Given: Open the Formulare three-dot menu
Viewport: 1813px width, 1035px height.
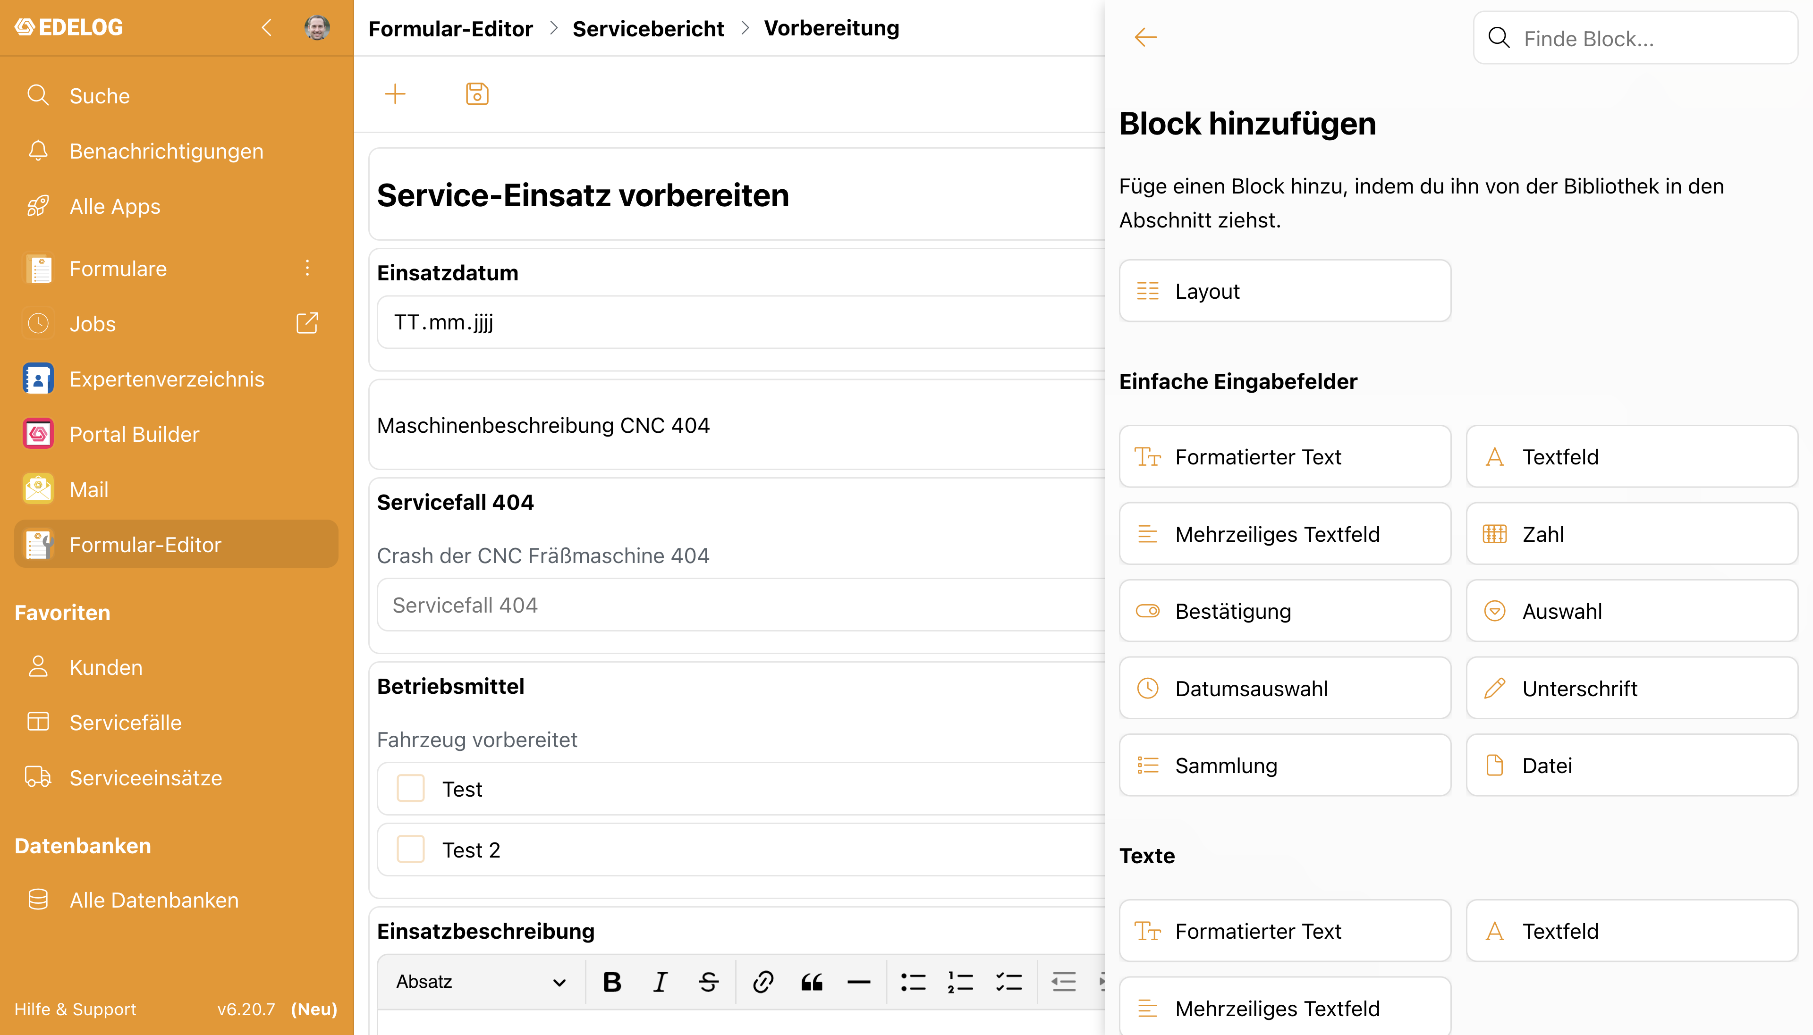Looking at the screenshot, I should tap(307, 268).
